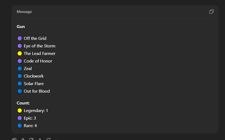Select the purple circle next to Eye of the Storm
The image size is (225, 140).
[20, 46]
